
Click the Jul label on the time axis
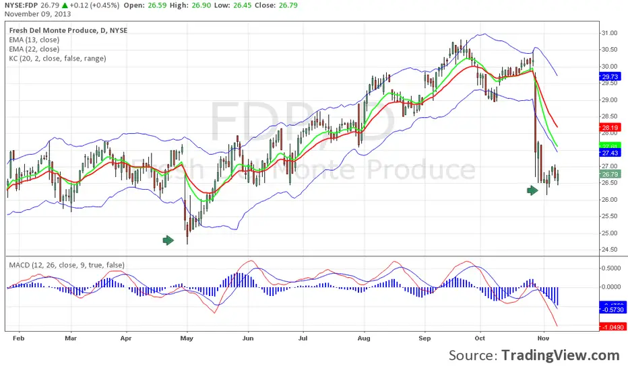tap(303, 338)
